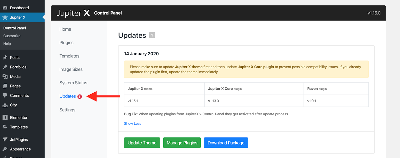
Task: Click the Media library icon
Action: point(5,76)
